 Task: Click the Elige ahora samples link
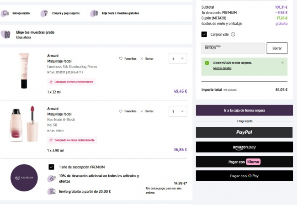click(23, 37)
